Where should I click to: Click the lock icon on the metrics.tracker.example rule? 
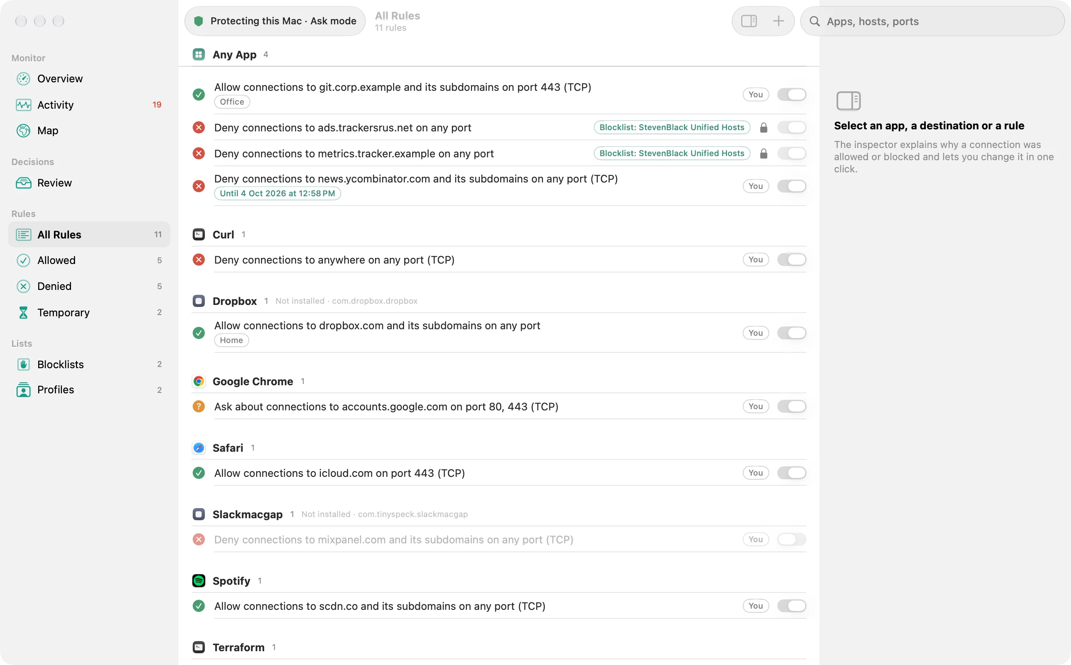763,154
